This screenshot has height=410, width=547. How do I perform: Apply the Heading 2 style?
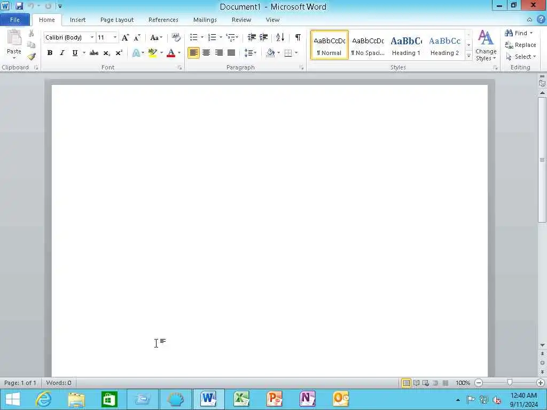tap(444, 45)
